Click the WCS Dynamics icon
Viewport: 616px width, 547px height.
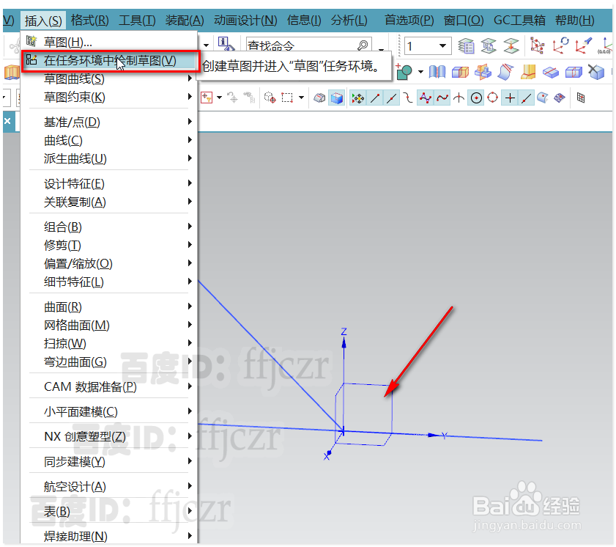[x=537, y=45]
